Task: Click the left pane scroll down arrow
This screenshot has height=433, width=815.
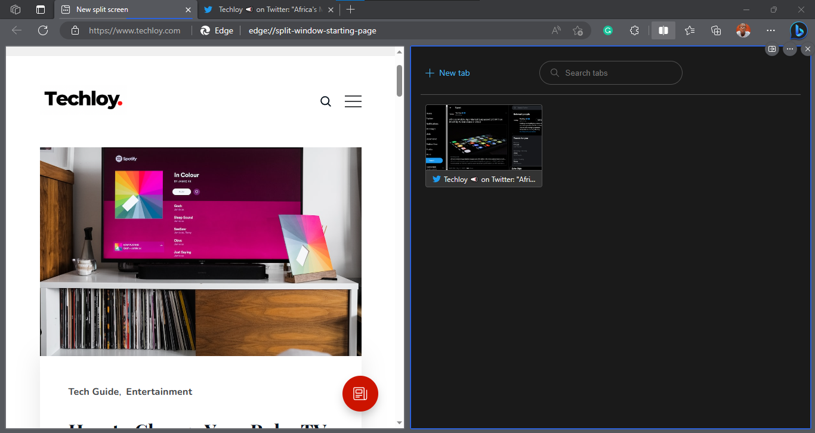Action: coord(399,423)
